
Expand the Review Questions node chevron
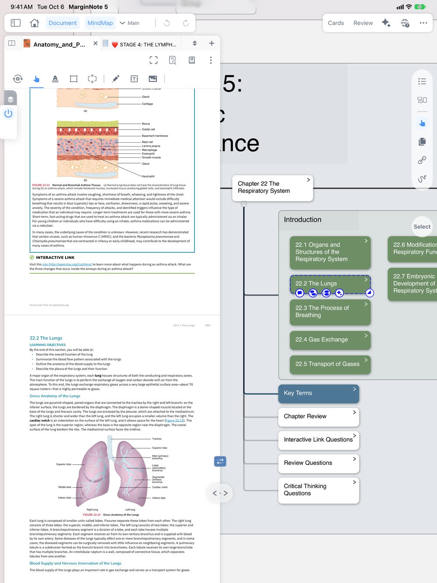354,459
